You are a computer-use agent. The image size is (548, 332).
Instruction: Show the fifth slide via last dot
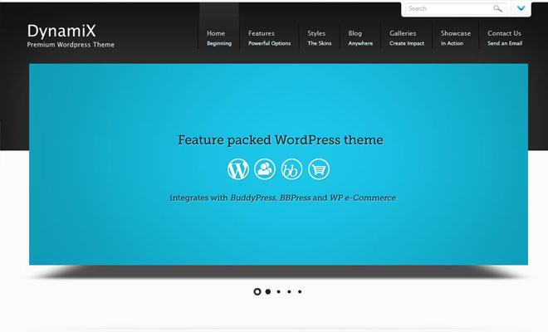coord(300,291)
